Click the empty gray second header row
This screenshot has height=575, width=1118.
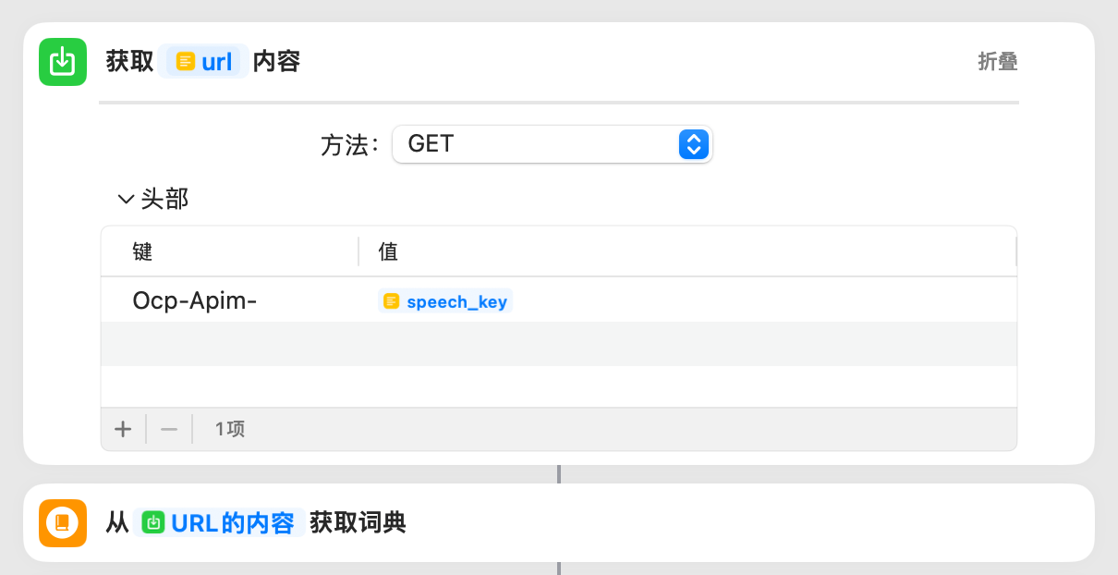tap(558, 344)
